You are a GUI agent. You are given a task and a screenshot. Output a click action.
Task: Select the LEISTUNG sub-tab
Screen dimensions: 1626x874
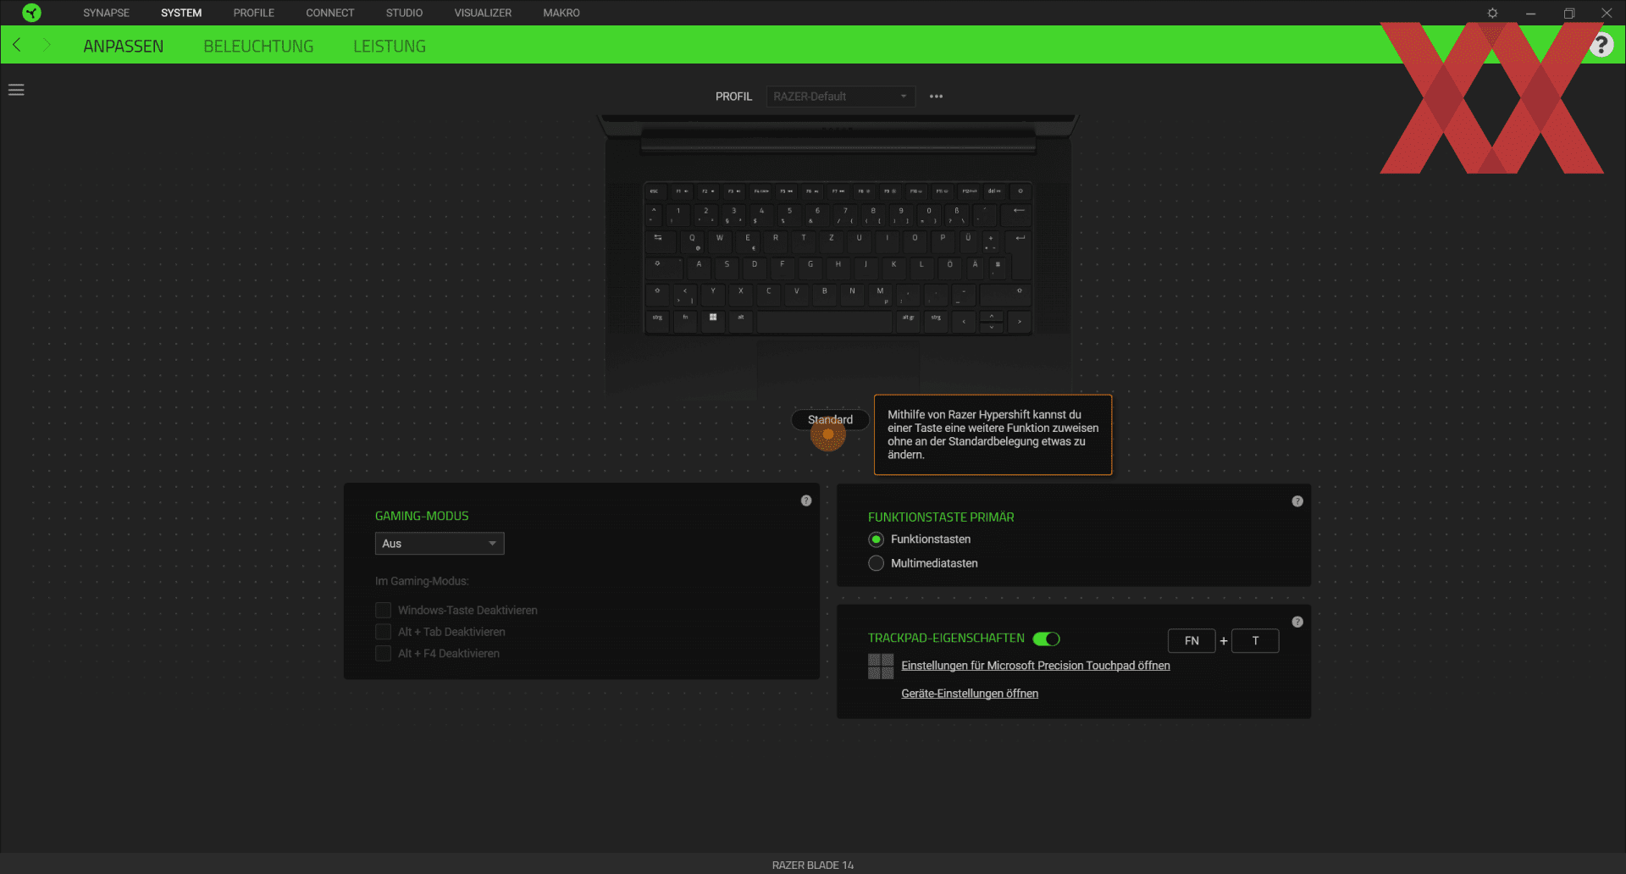coord(390,47)
